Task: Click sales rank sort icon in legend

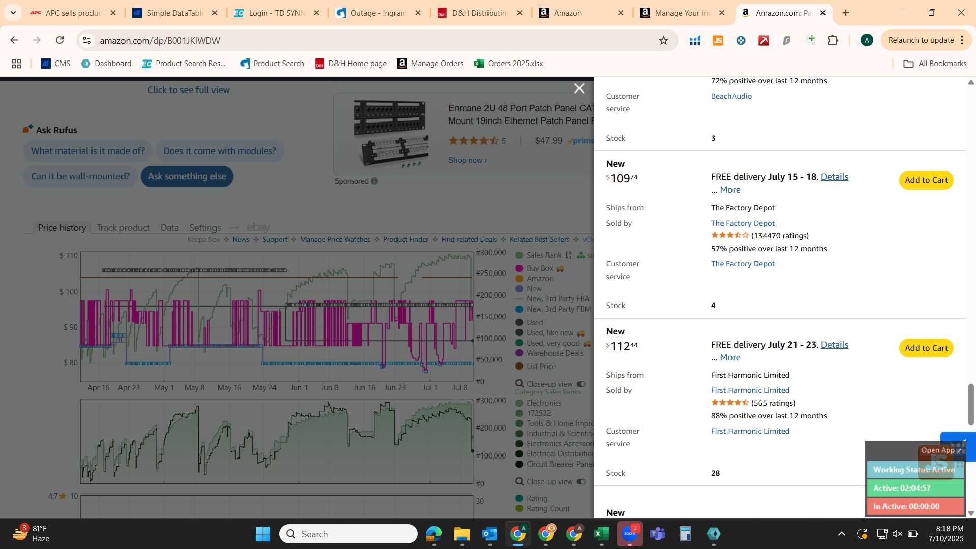Action: click(568, 255)
